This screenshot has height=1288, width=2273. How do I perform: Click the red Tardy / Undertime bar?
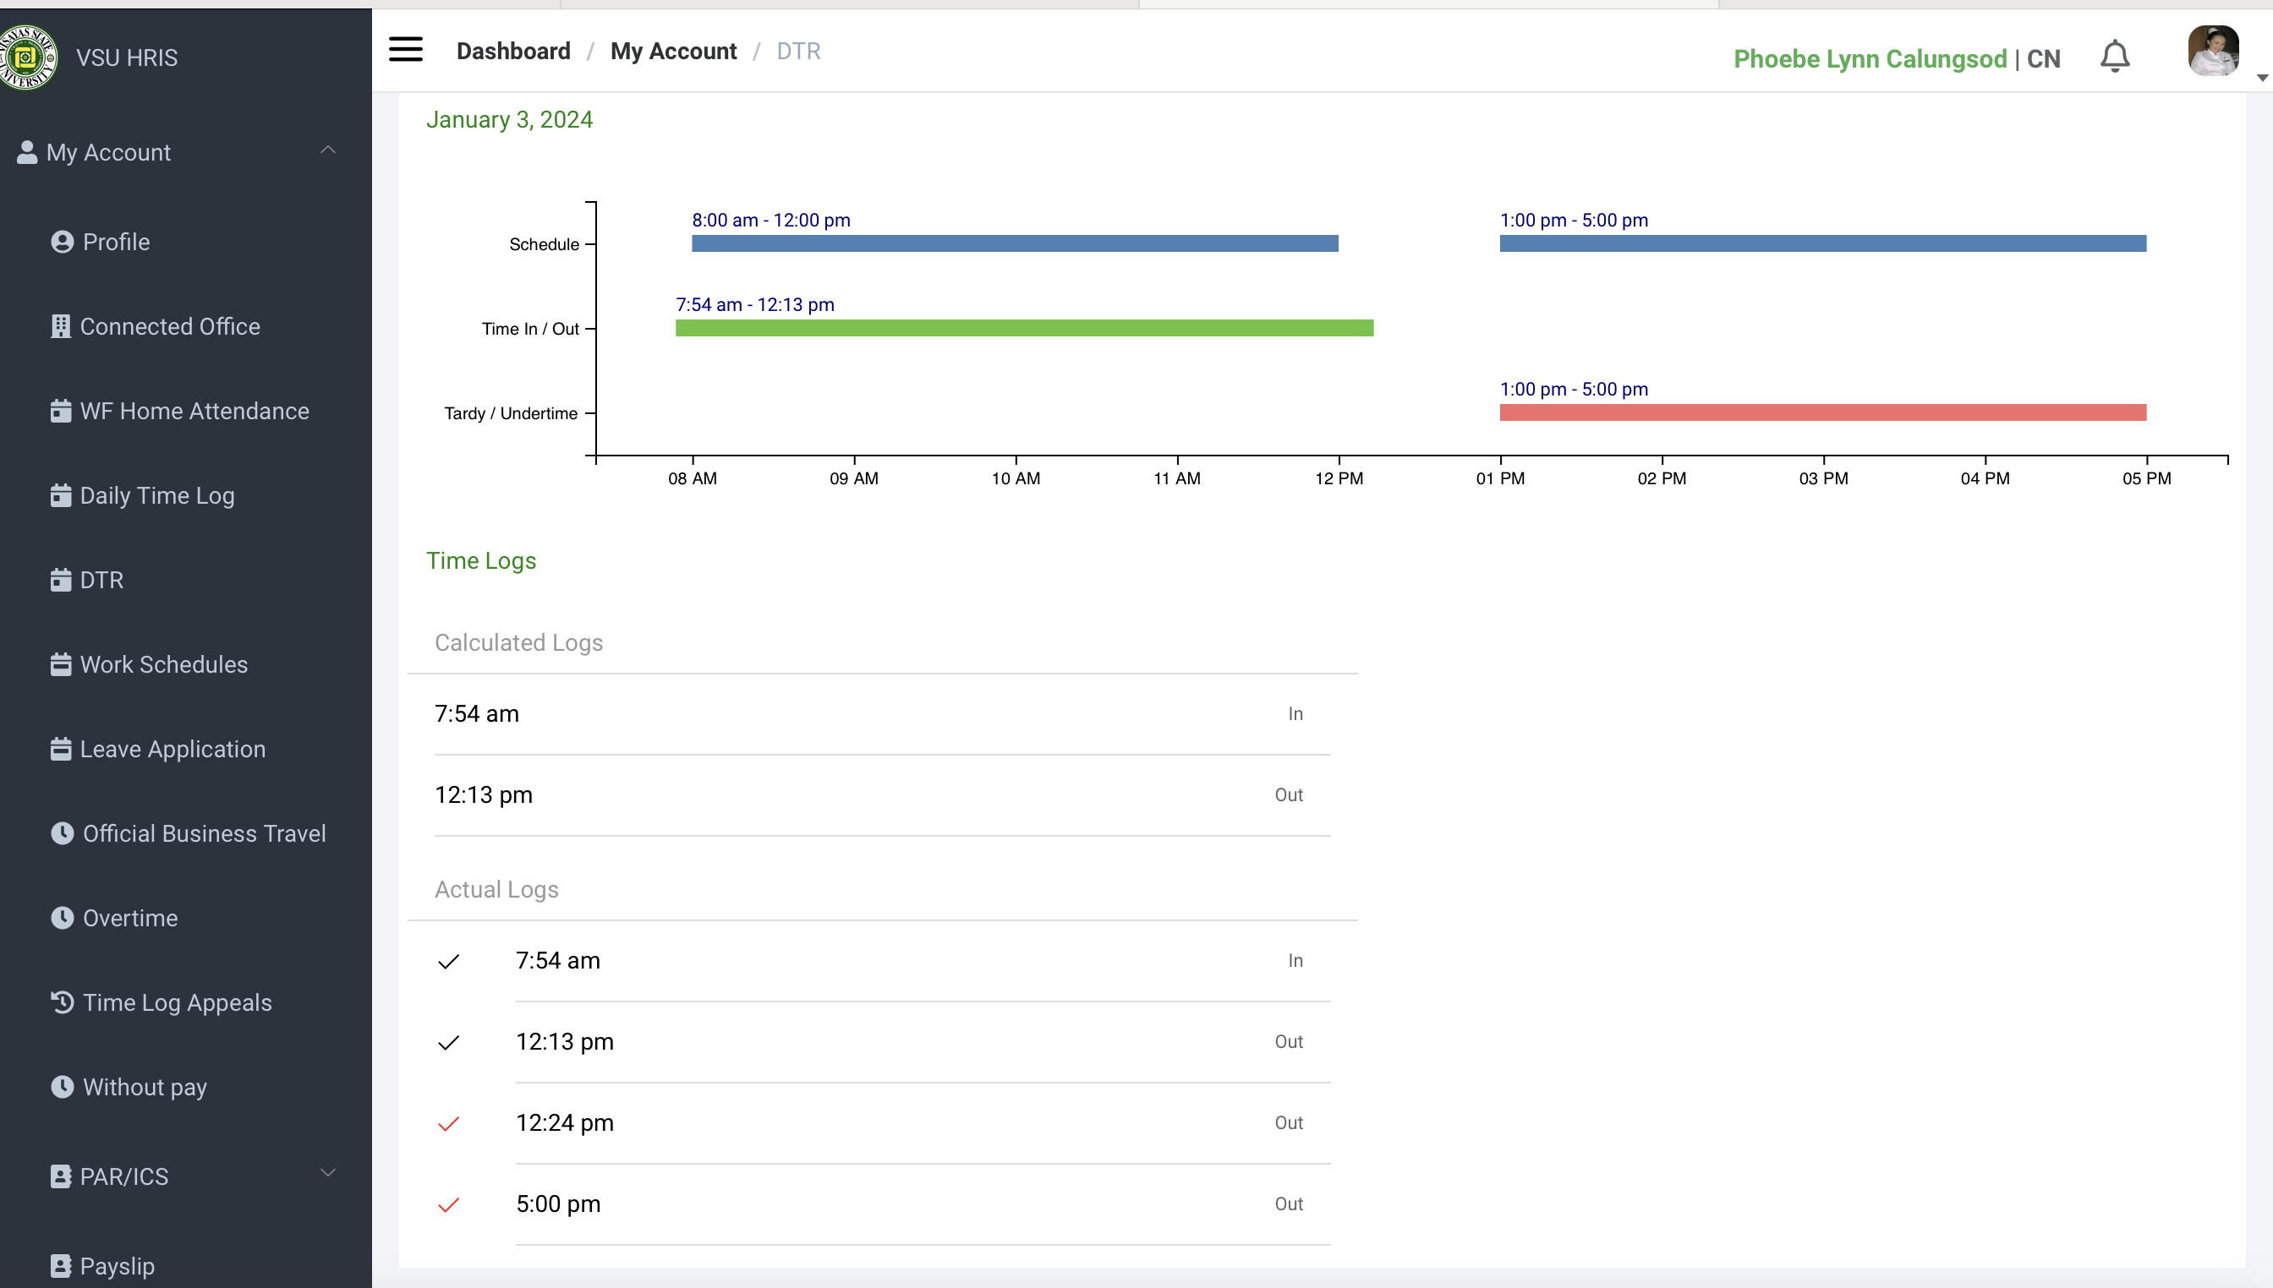1822,412
